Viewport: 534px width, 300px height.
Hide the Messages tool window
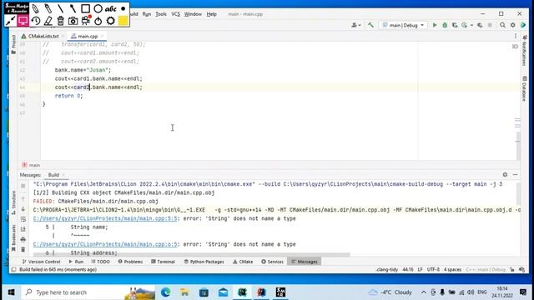516,174
